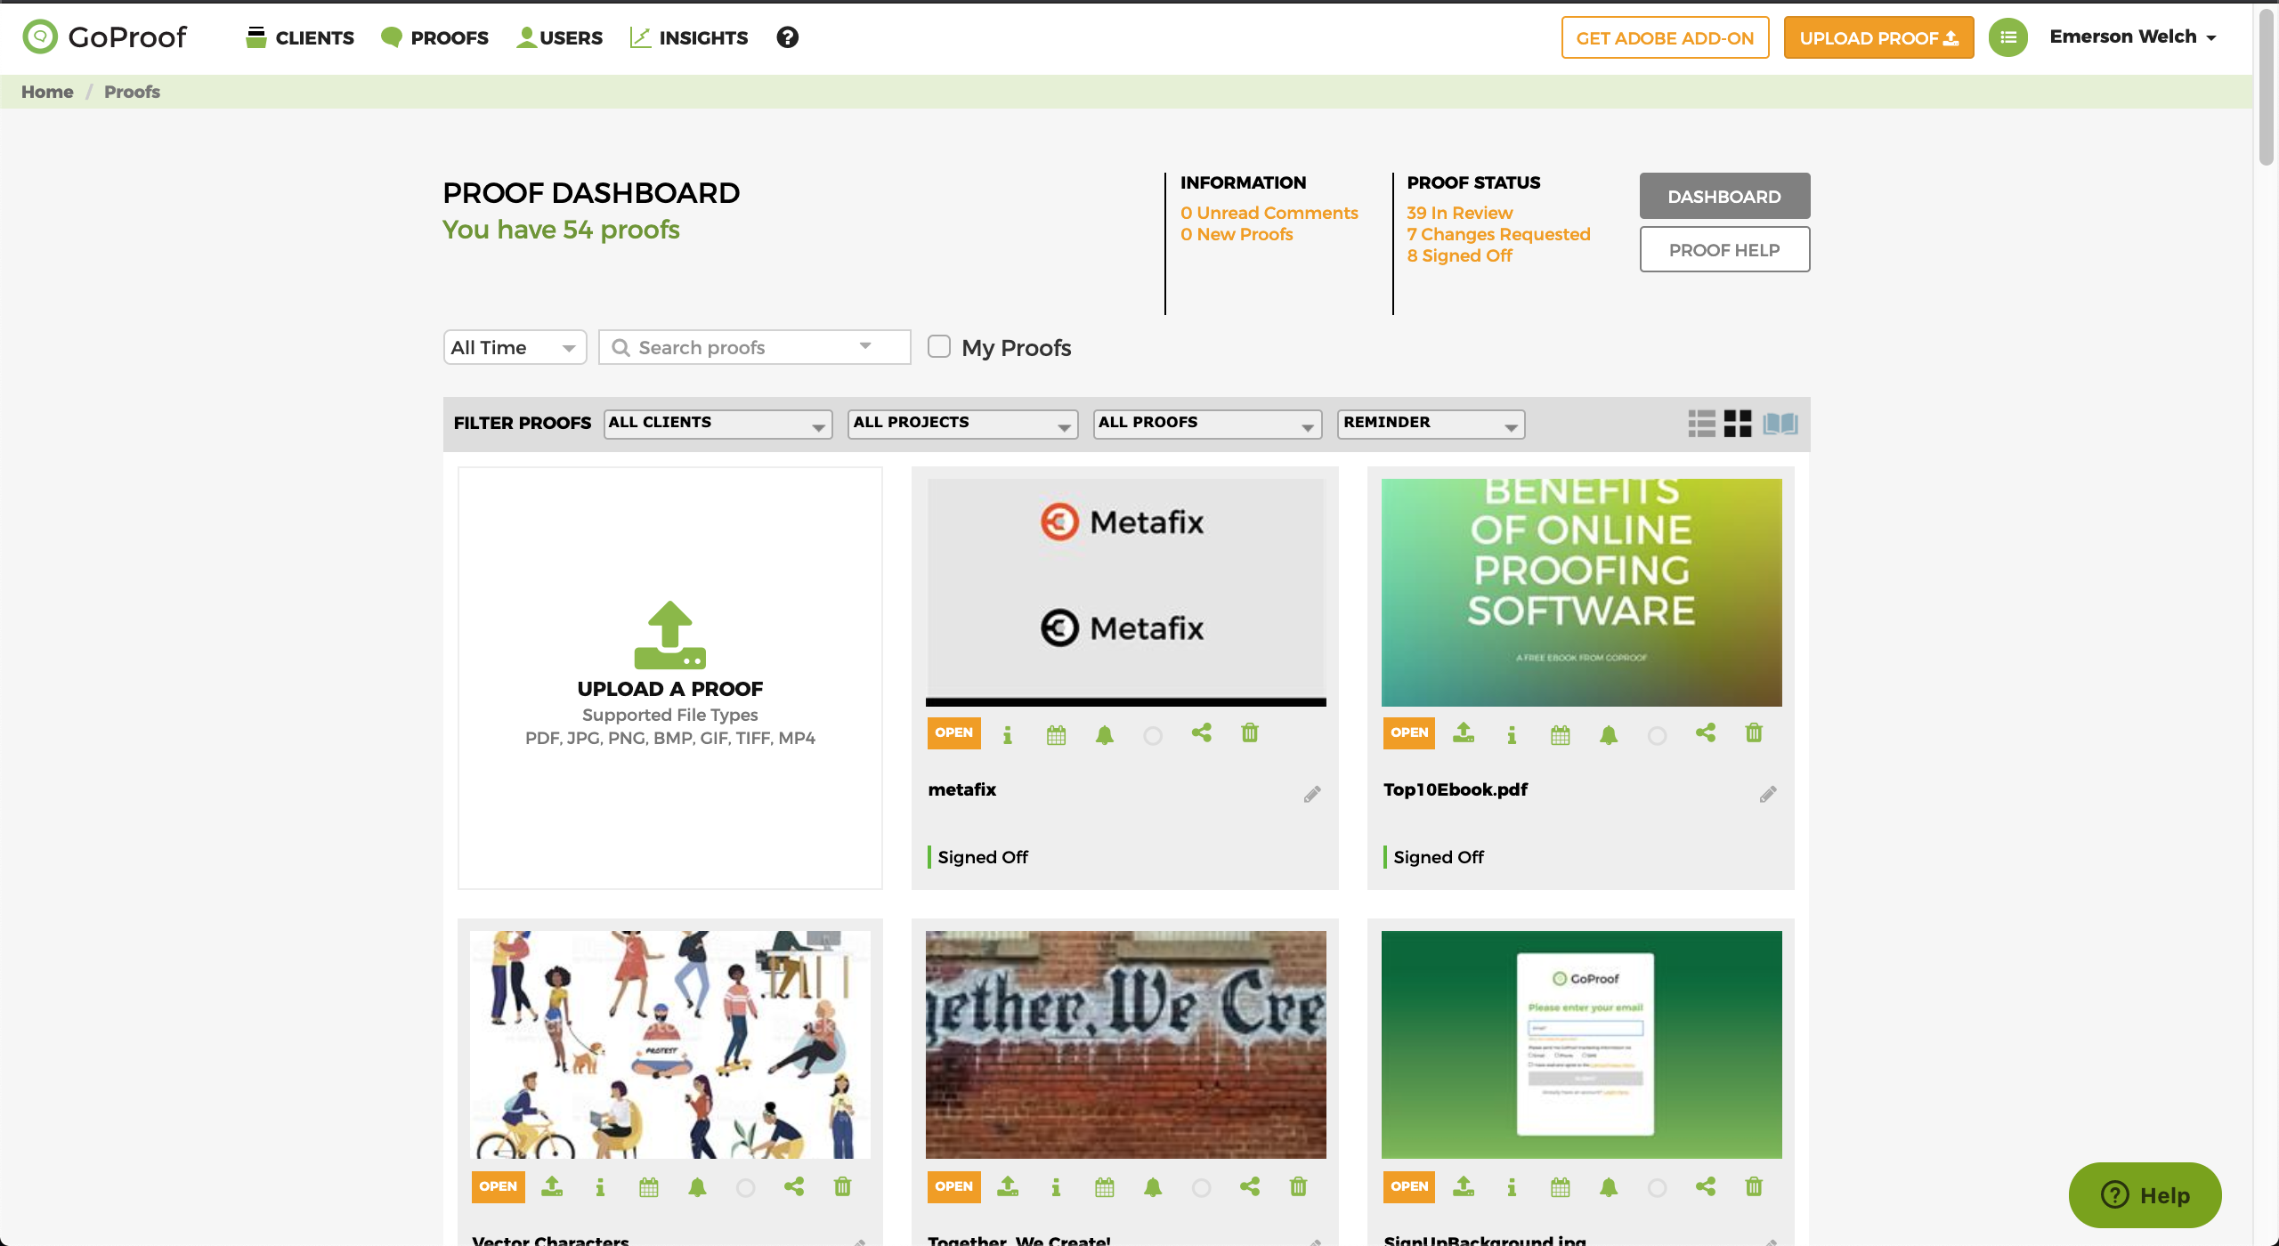Share the Vector Characters proof
Screen dimensions: 2279x1246
click(793, 1185)
